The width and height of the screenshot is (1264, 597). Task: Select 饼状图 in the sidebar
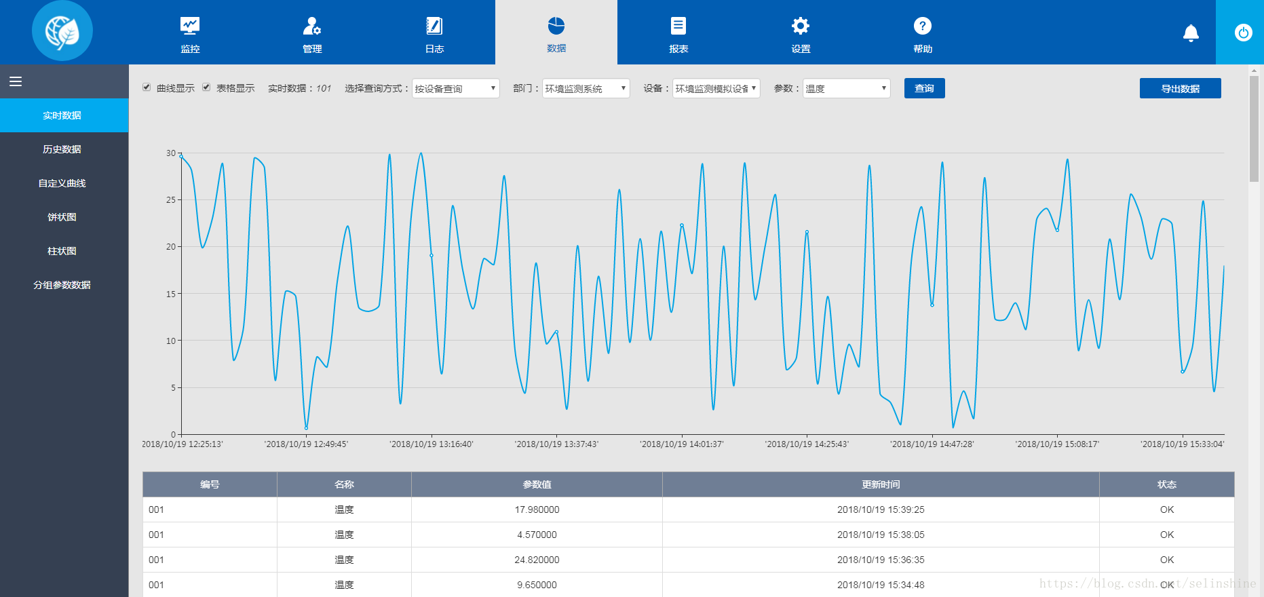click(x=64, y=217)
